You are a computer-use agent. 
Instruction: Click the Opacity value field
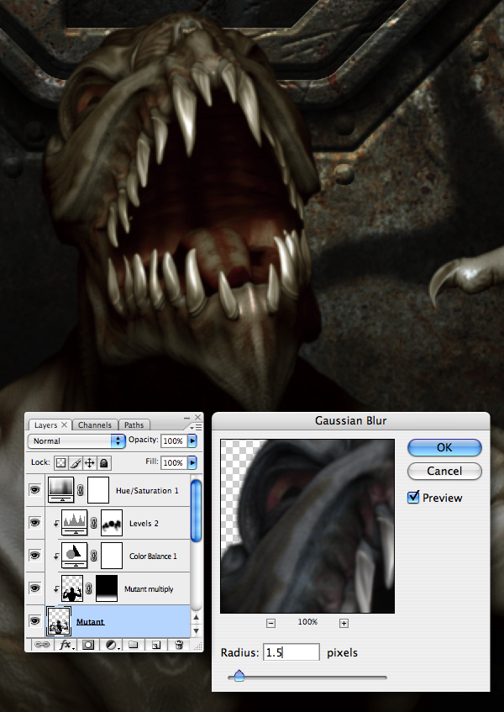[x=174, y=440]
